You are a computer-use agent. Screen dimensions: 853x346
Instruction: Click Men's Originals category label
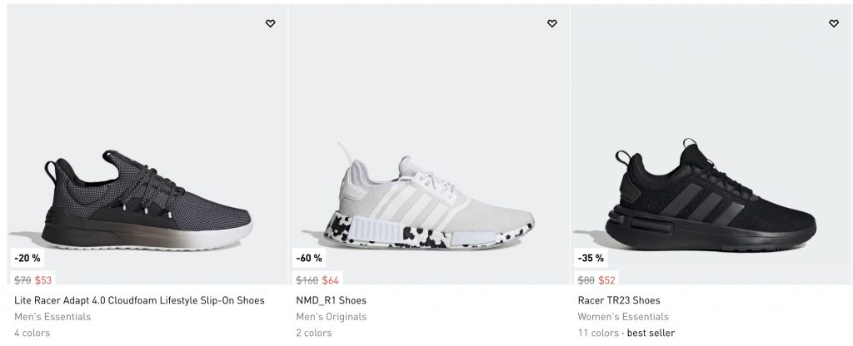click(331, 317)
